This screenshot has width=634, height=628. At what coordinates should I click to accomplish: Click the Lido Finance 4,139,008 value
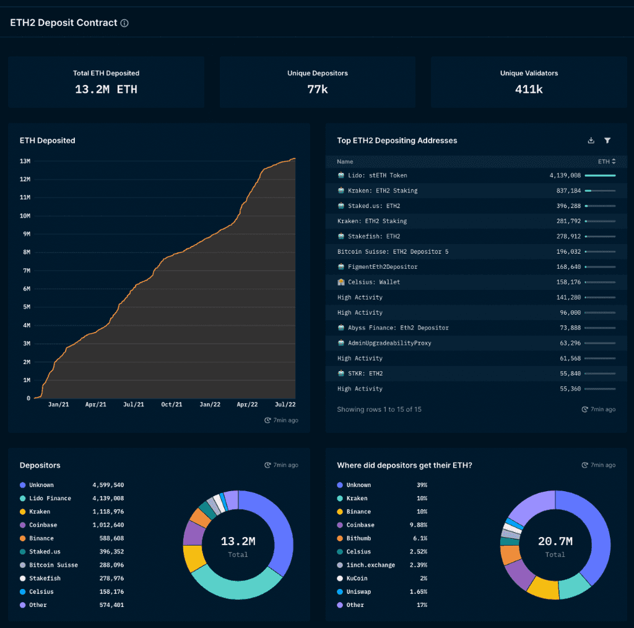108,498
